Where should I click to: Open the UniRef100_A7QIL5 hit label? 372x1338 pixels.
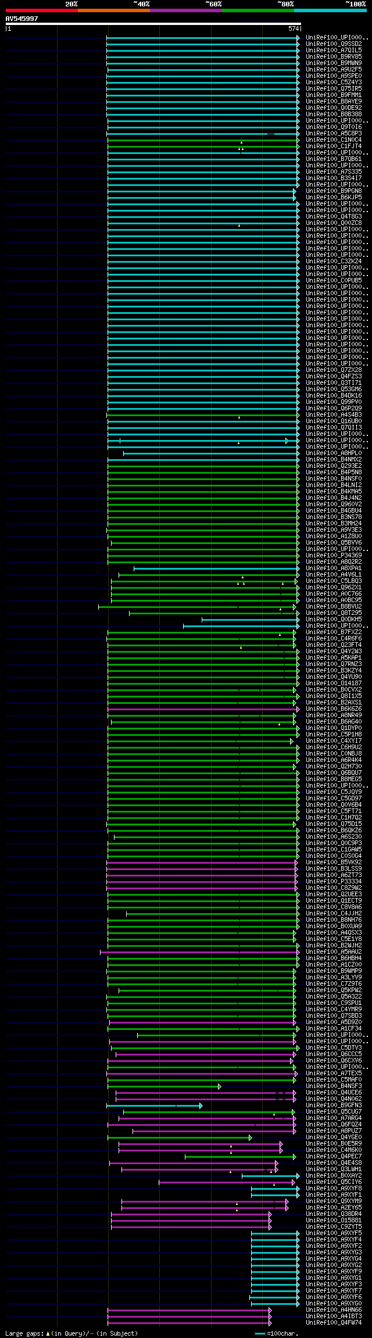pos(334,50)
